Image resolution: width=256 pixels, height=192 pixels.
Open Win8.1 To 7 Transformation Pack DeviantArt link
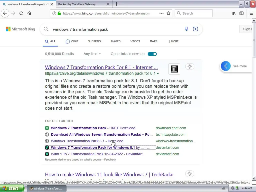coord(97,154)
